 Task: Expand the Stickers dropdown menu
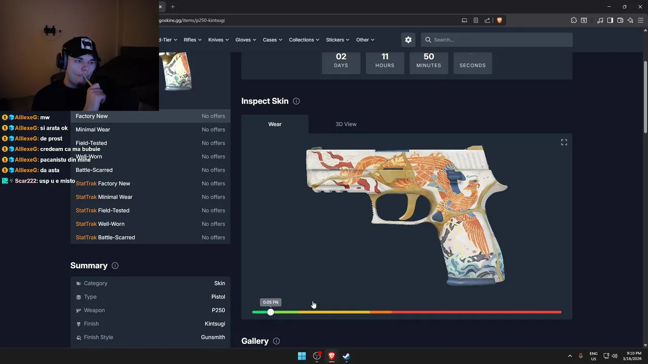(338, 40)
